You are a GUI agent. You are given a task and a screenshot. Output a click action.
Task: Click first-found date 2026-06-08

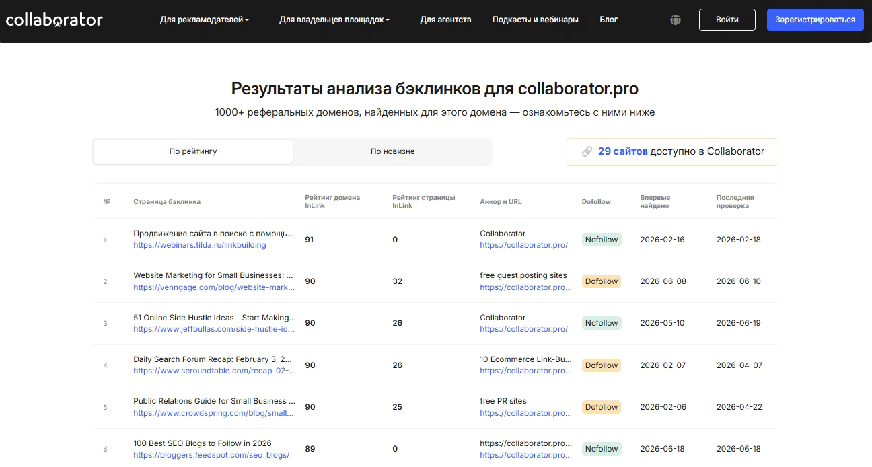(663, 281)
